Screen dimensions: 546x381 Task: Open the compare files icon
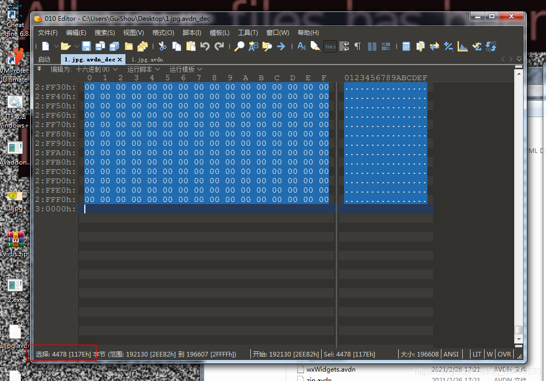click(420, 46)
